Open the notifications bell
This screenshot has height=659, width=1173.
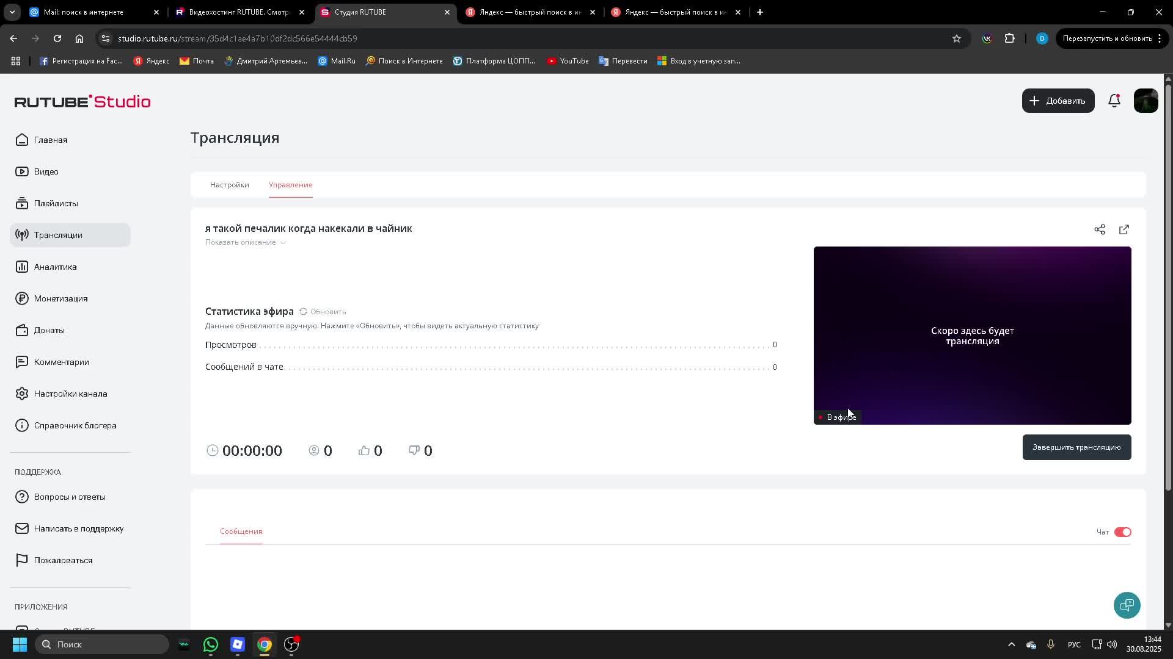coord(1114,101)
